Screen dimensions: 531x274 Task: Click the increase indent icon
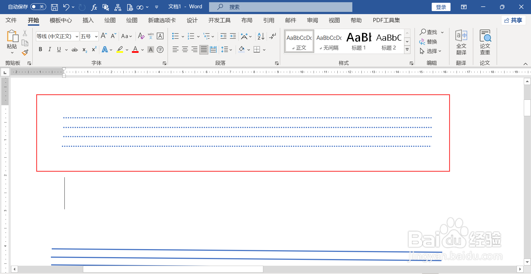point(233,36)
